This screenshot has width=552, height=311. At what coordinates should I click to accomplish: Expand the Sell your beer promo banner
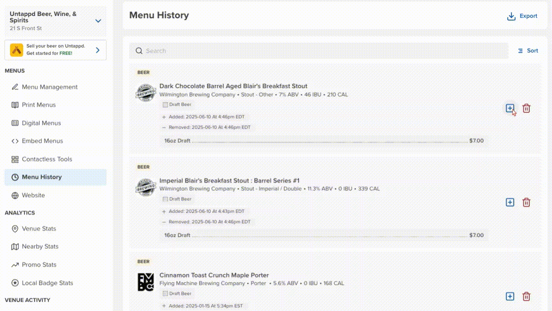[98, 50]
